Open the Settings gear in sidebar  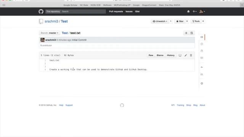click(202, 83)
